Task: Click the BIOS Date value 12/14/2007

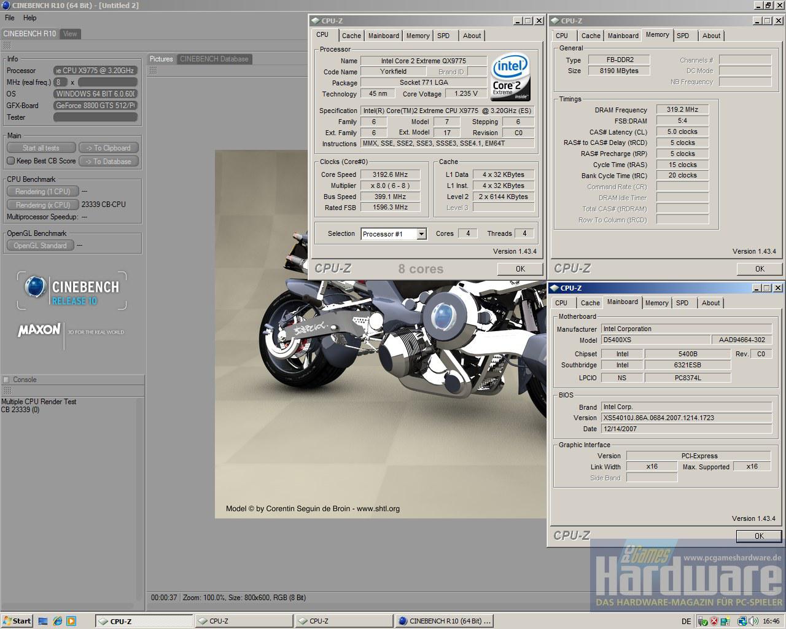Action: pos(686,429)
